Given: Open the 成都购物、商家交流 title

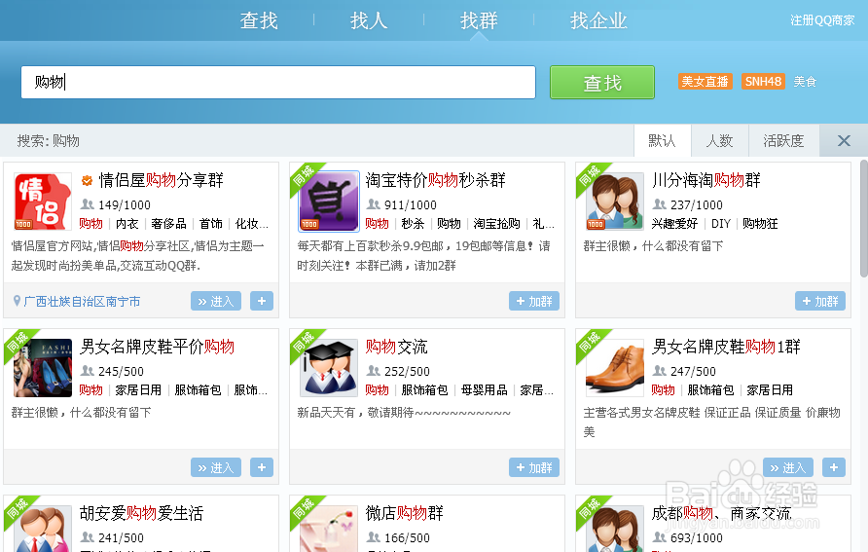Looking at the screenshot, I should coord(721,513).
